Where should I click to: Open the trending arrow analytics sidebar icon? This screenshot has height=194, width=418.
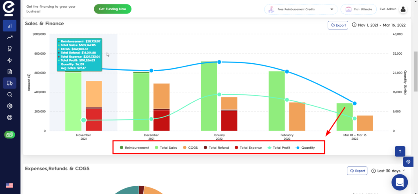10,37
